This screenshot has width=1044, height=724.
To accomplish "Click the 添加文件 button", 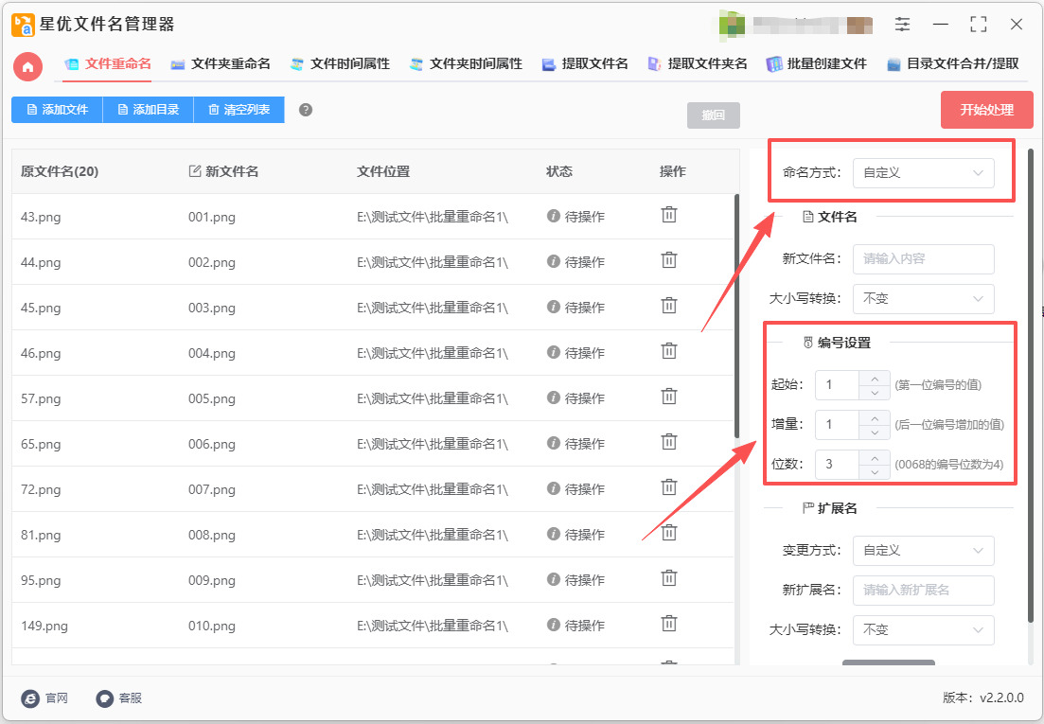I will coord(57,110).
